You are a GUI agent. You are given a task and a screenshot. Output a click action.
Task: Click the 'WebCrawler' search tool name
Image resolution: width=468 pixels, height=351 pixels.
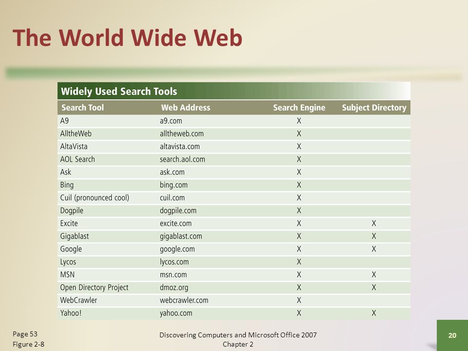[x=78, y=300]
